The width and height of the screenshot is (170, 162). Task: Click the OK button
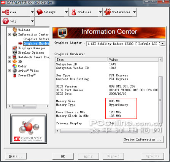coord(63,156)
